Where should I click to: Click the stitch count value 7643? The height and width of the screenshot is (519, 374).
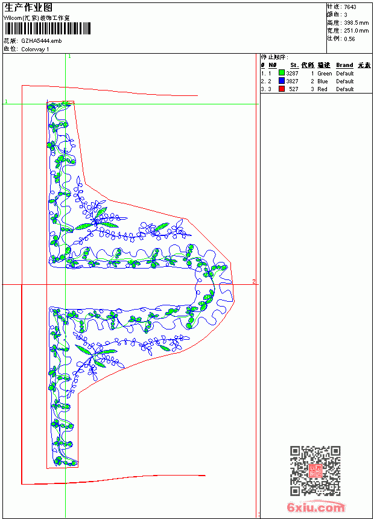tap(350, 7)
